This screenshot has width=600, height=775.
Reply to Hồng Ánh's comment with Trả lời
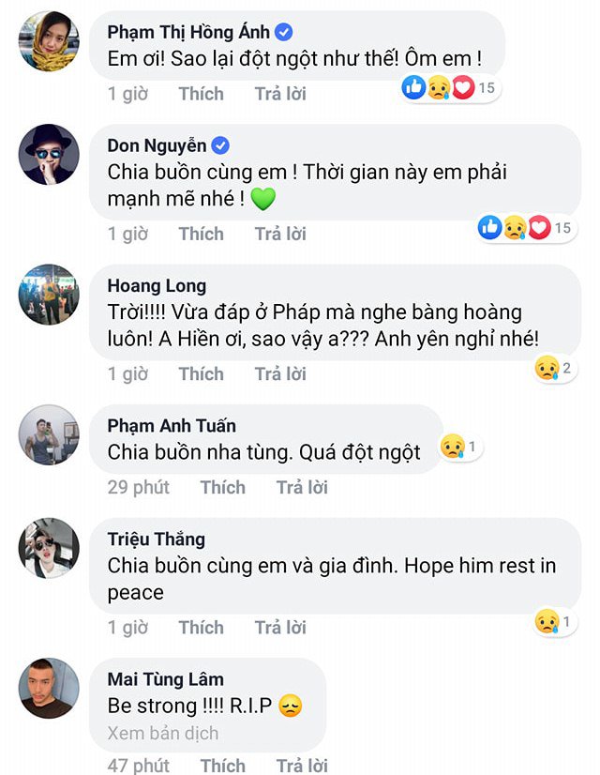pyautogui.click(x=280, y=94)
